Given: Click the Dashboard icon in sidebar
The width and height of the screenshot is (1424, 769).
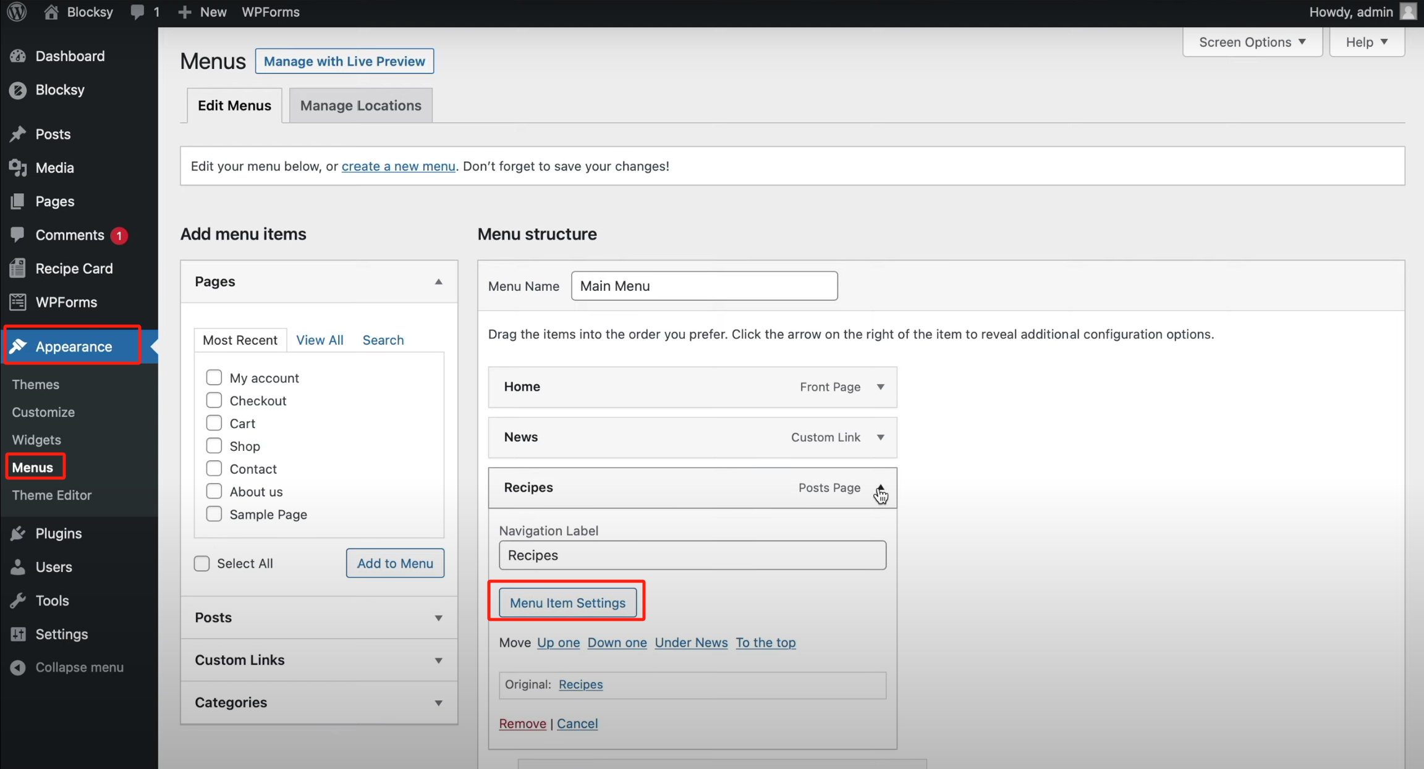Looking at the screenshot, I should click(18, 56).
